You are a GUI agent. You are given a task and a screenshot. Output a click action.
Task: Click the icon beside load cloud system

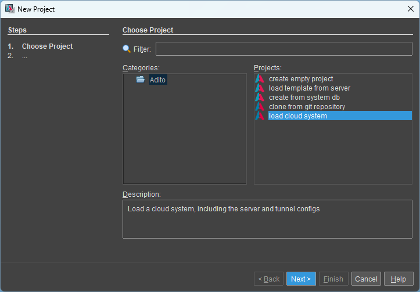[260, 116]
